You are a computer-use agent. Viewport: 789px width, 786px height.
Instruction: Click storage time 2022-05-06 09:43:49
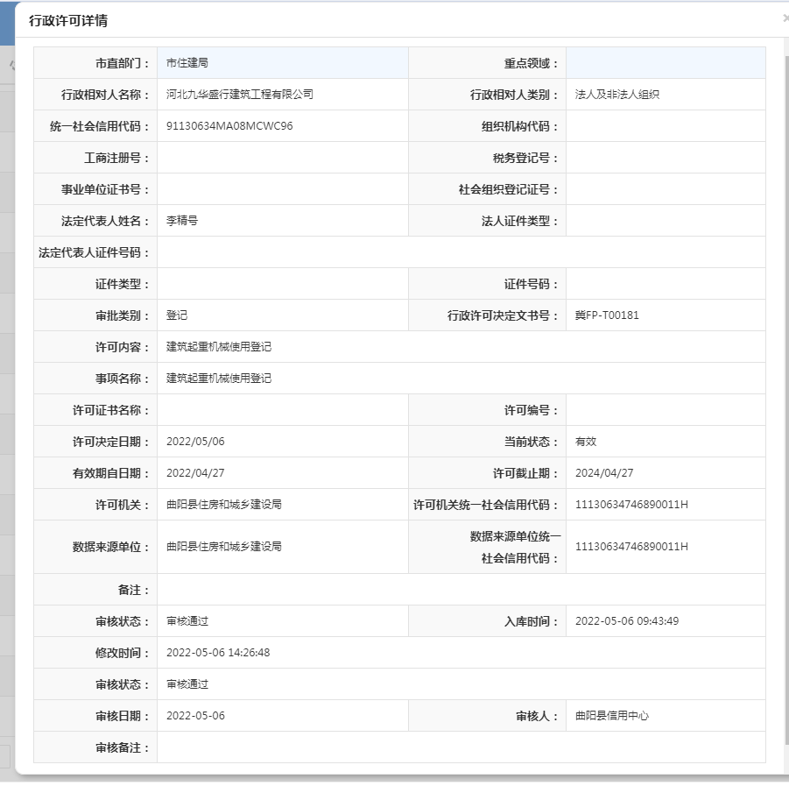coord(627,621)
